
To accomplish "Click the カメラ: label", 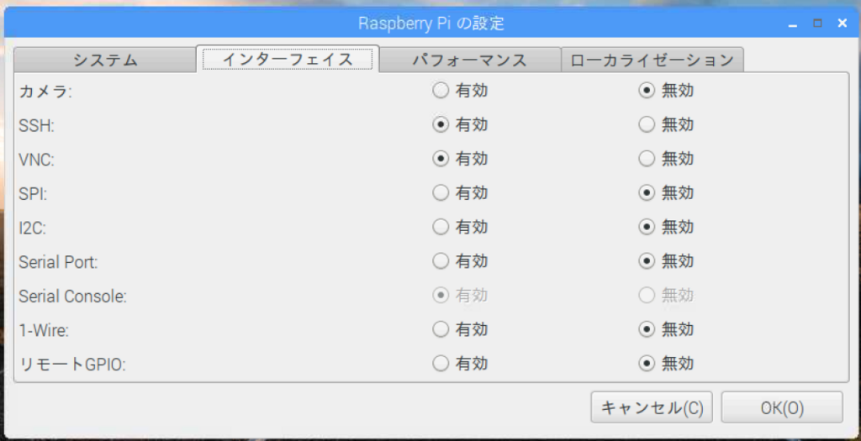I will 45,91.
